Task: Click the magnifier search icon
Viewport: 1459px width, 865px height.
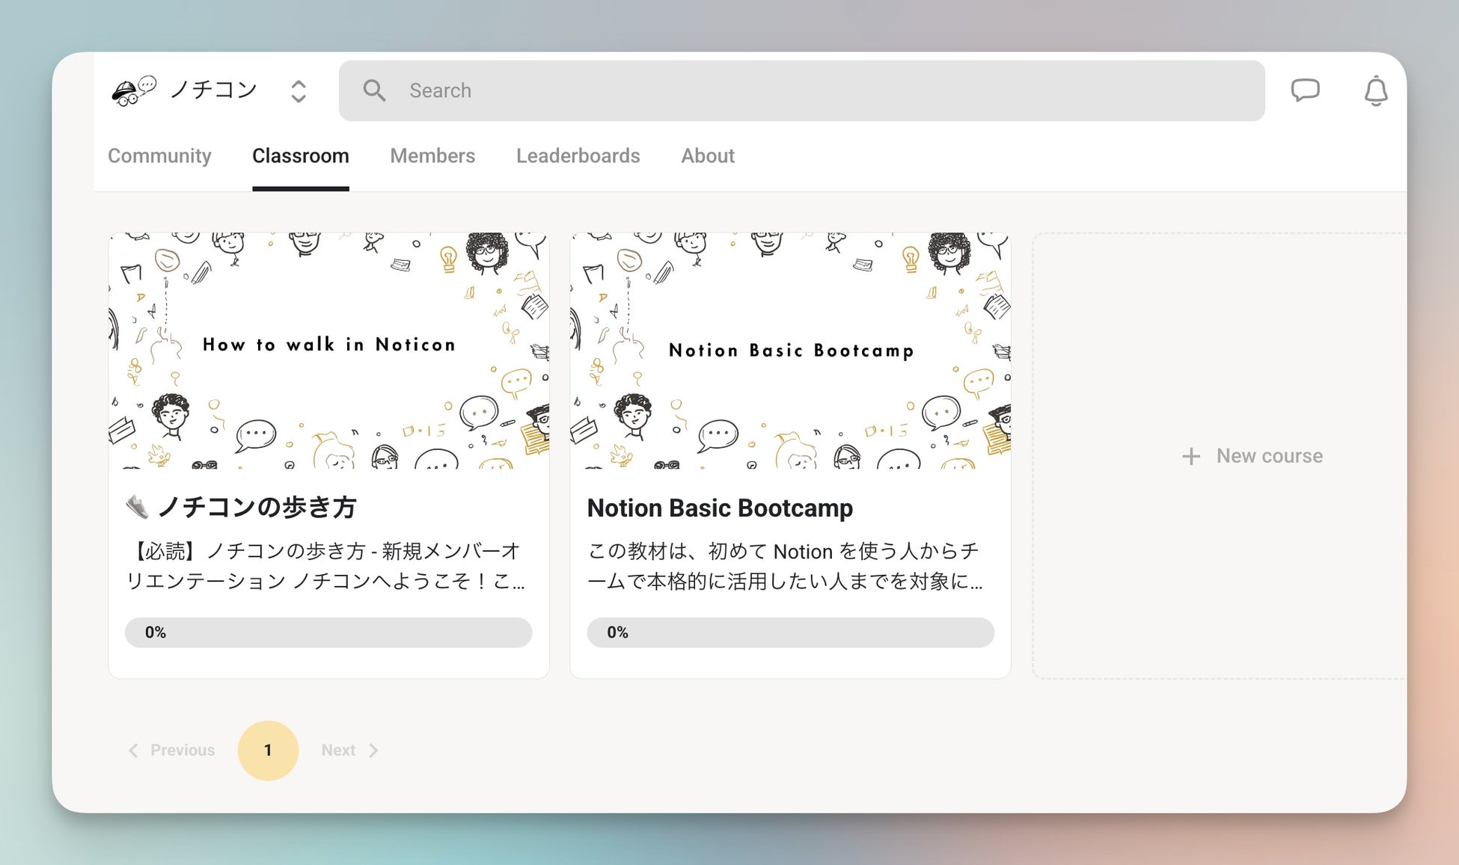Action: 375,90
